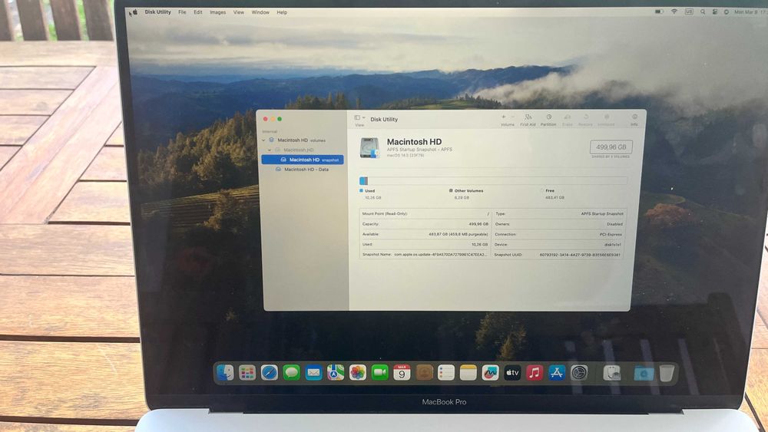This screenshot has width=768, height=432.
Task: Launch Safari from the Dock
Action: (x=270, y=373)
